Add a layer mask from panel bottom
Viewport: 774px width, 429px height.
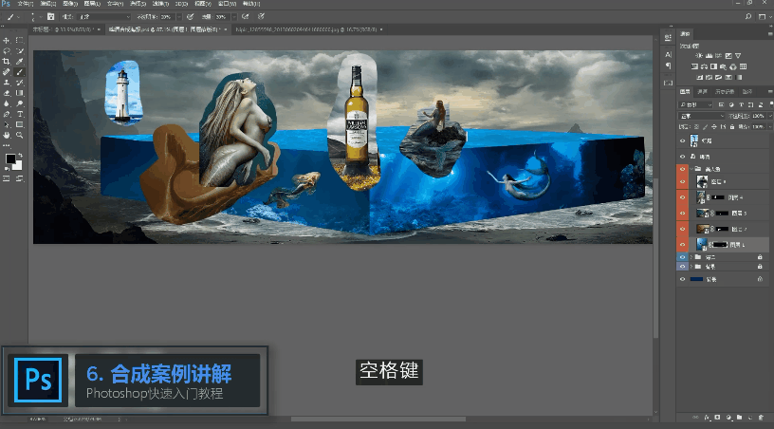point(717,418)
